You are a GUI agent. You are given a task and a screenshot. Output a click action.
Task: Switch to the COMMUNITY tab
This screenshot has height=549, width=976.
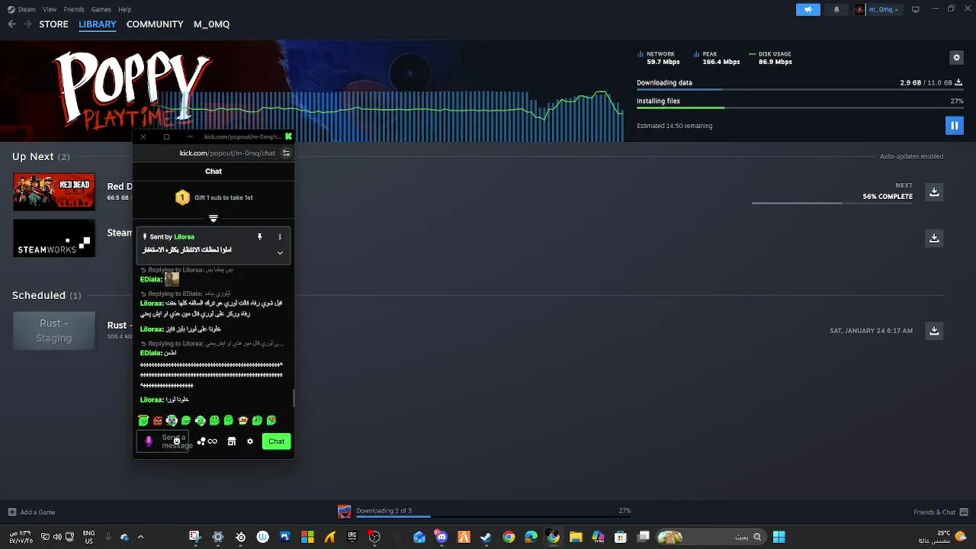[155, 24]
